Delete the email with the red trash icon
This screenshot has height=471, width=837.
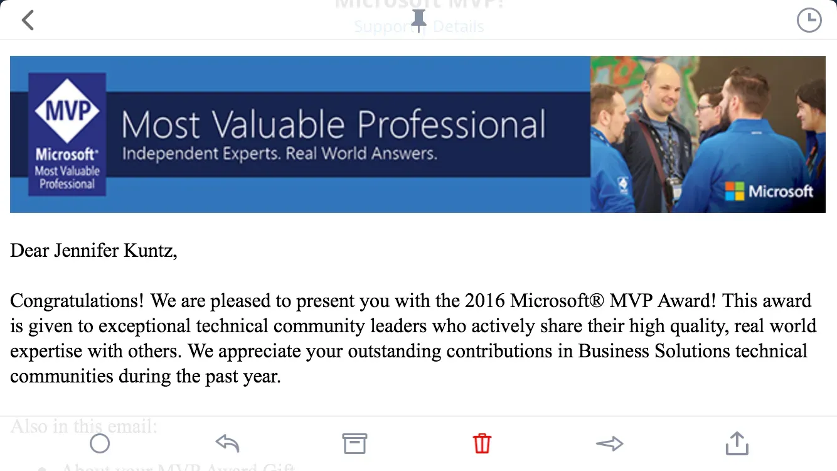(x=482, y=444)
